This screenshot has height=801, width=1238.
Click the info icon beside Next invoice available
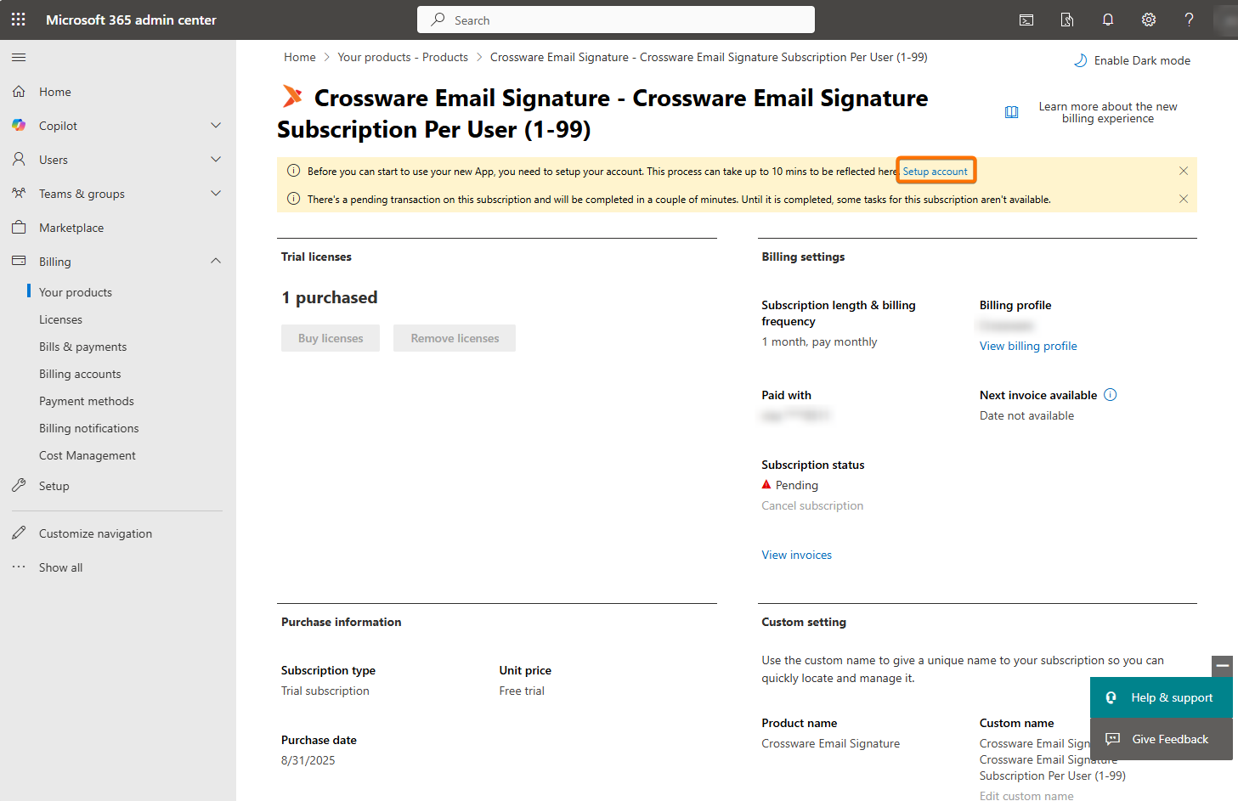pos(1111,395)
